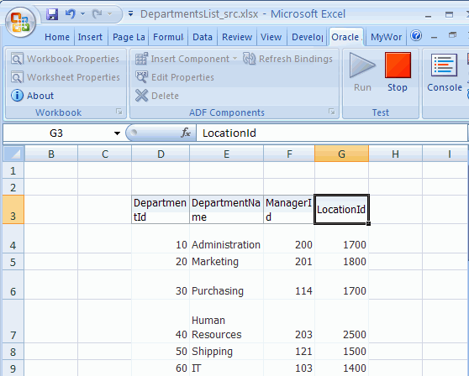
Task: Expand the Customize Quick Access Toolbar dropdown
Action: tap(131, 13)
